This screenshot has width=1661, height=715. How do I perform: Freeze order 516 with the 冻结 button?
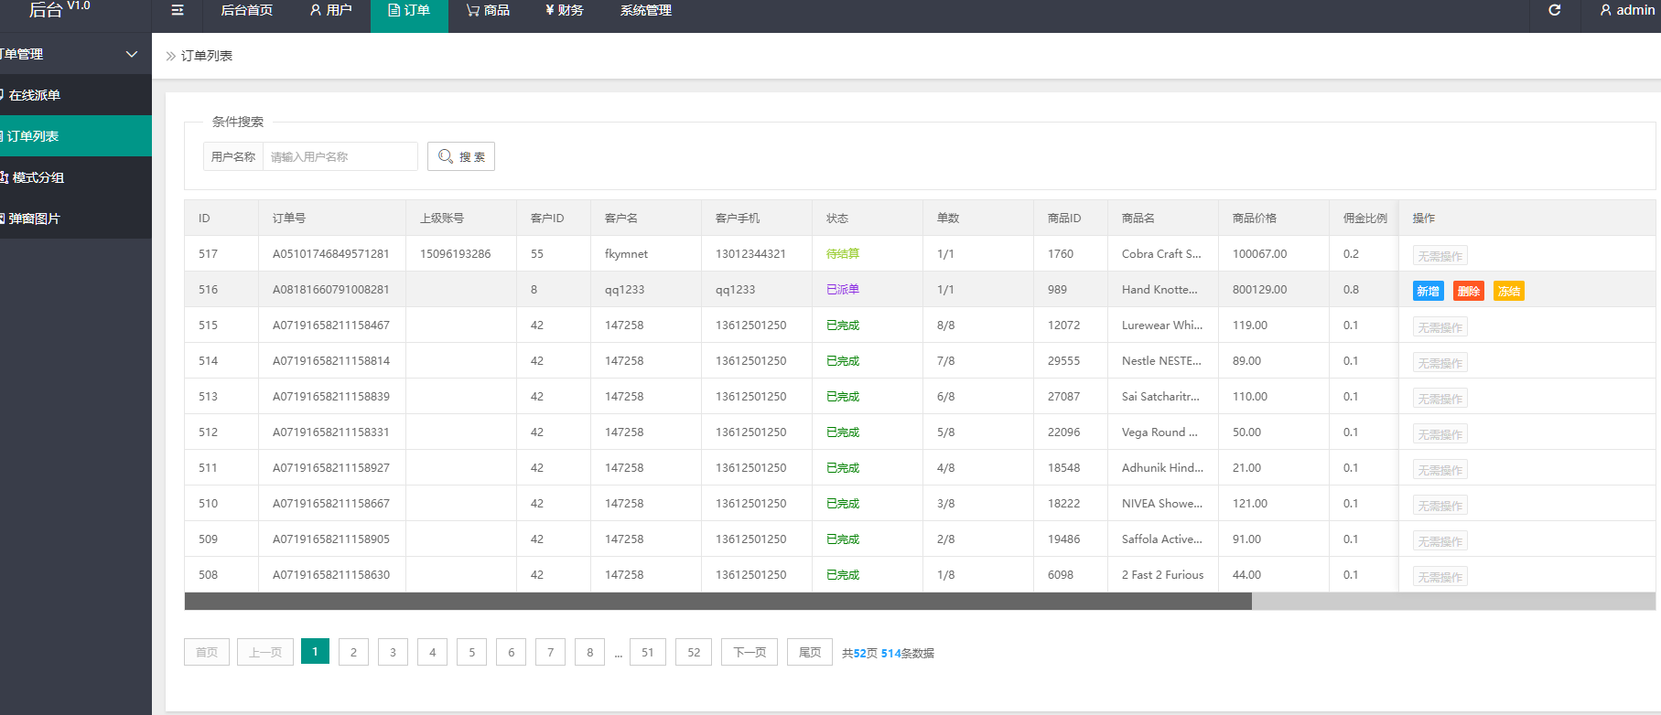click(1508, 291)
